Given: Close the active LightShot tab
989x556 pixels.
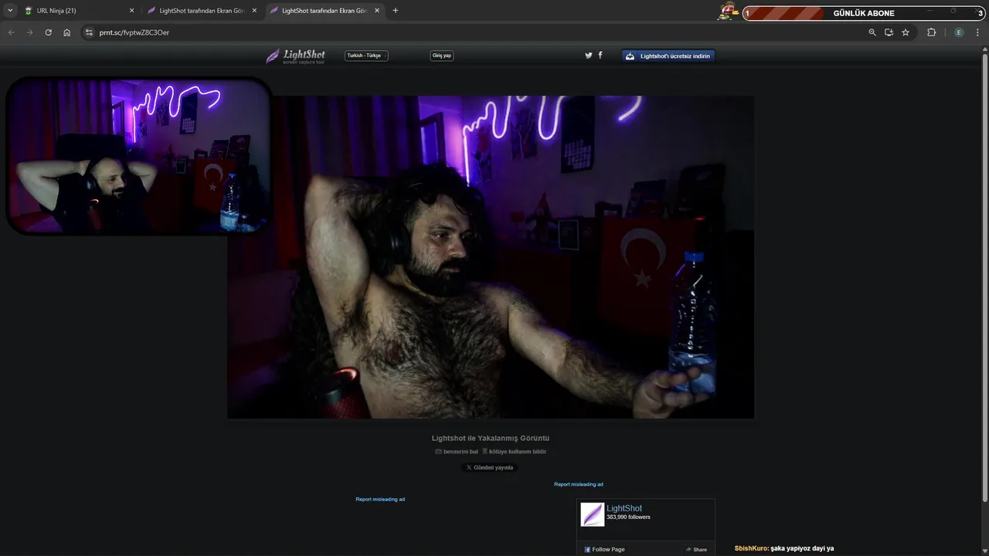Looking at the screenshot, I should coord(377,11).
